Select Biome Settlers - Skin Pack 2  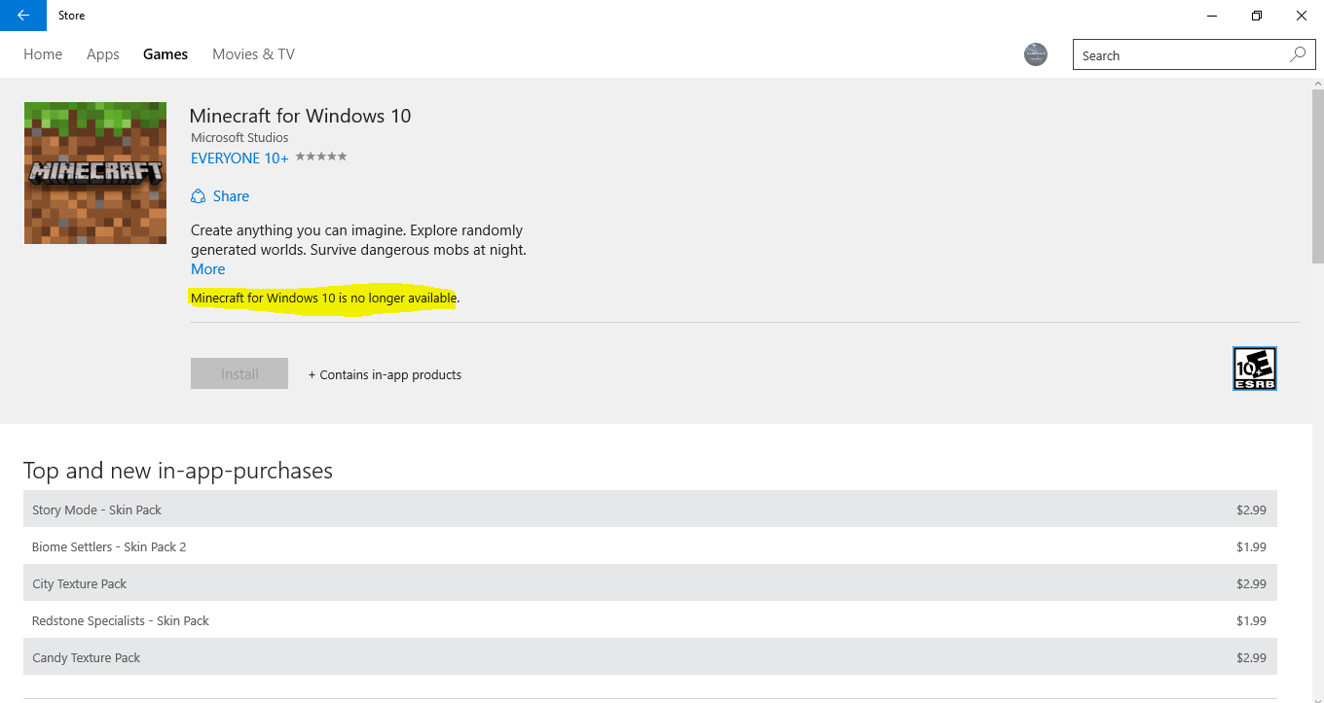tap(650, 546)
